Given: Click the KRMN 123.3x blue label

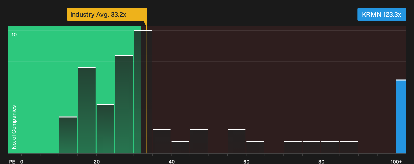Looking at the screenshot, I should coord(381,14).
